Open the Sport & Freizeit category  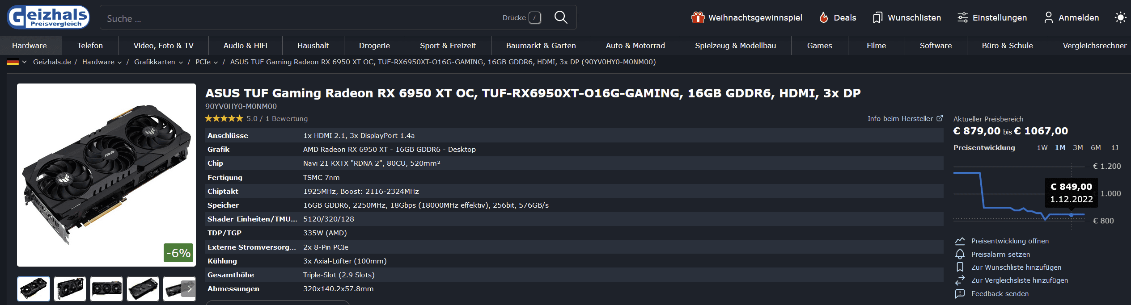tap(448, 46)
